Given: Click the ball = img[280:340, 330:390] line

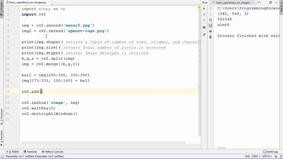Looking at the screenshot, I should 55,75.
